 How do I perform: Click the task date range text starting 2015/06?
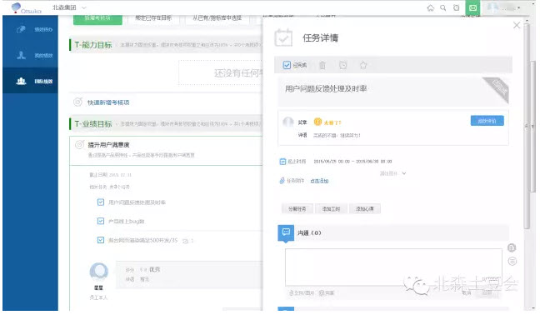tap(352, 162)
